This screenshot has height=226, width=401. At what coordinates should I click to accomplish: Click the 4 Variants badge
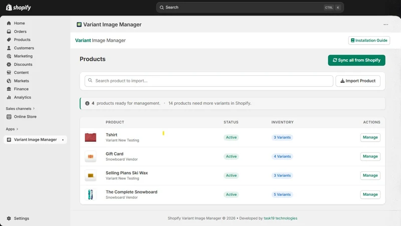point(282,156)
